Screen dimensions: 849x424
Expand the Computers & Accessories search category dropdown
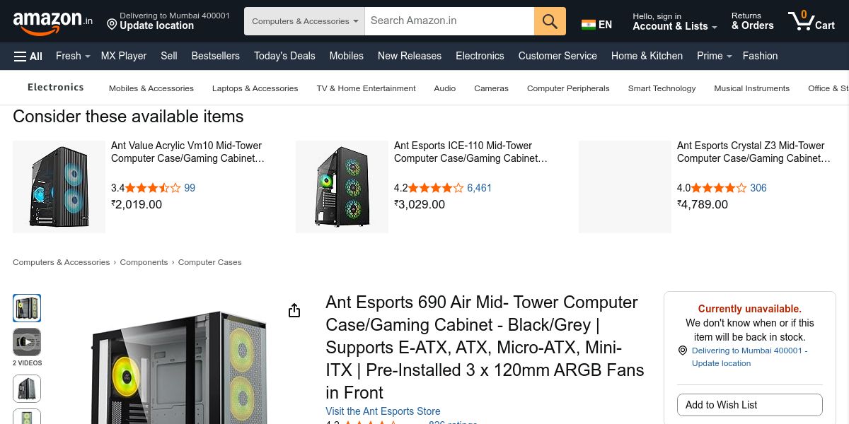pyautogui.click(x=304, y=21)
